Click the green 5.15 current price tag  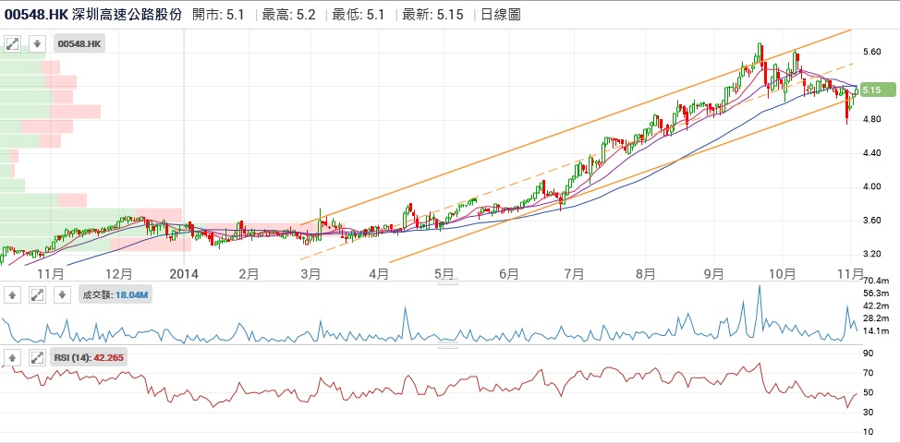click(x=876, y=90)
